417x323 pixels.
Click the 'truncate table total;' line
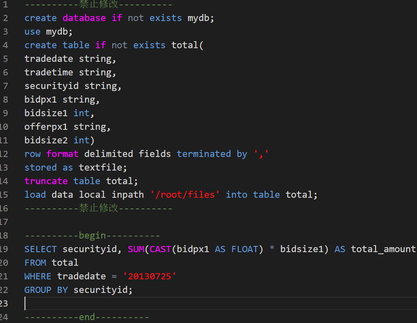[81, 181]
